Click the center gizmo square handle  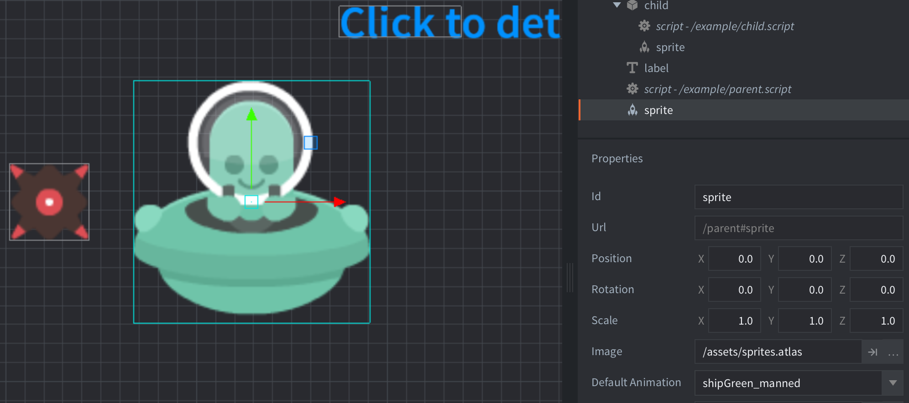(251, 201)
